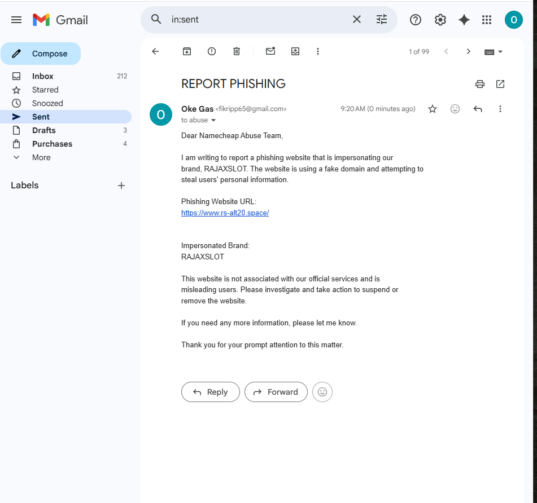Show details dropdown next to 'to abuse'

[213, 120]
